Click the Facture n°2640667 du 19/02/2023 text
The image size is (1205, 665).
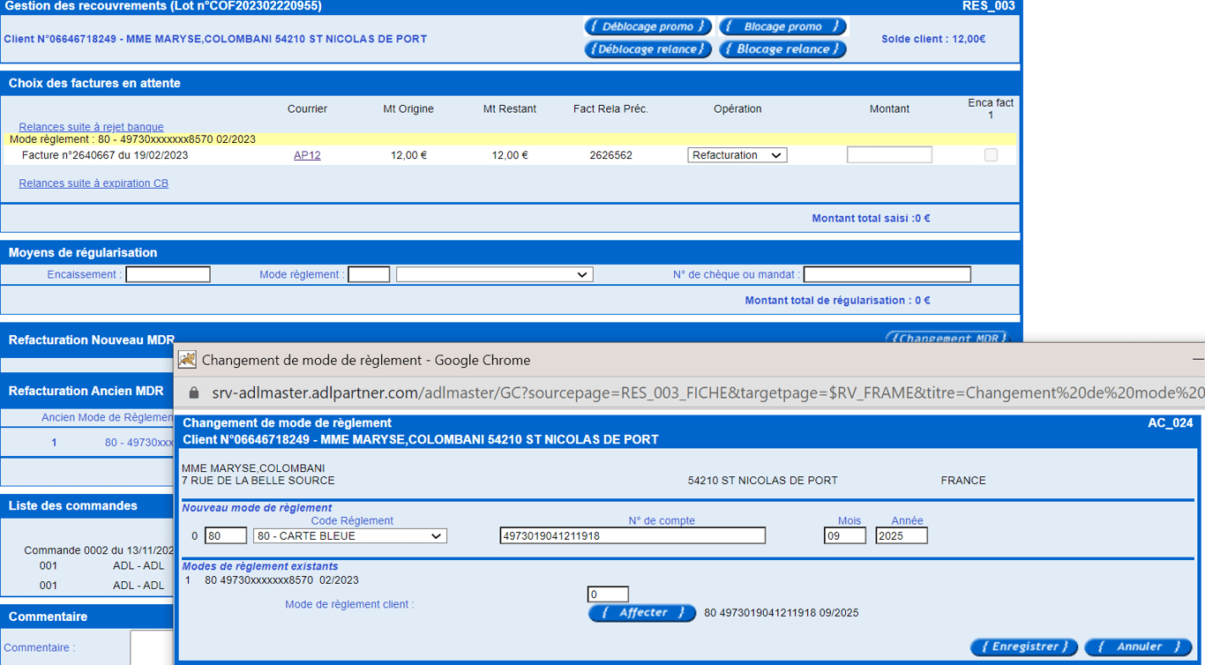pos(105,155)
